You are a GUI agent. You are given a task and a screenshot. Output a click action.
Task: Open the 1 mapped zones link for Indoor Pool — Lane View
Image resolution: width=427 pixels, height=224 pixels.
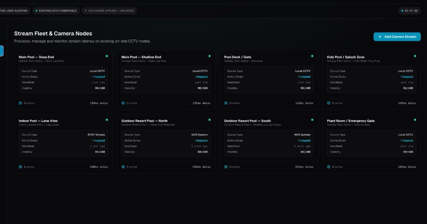pyautogui.click(x=98, y=141)
